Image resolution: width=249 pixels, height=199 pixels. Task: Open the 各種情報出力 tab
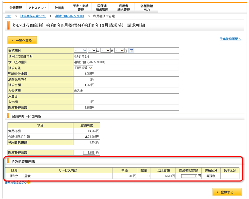pos(146,8)
